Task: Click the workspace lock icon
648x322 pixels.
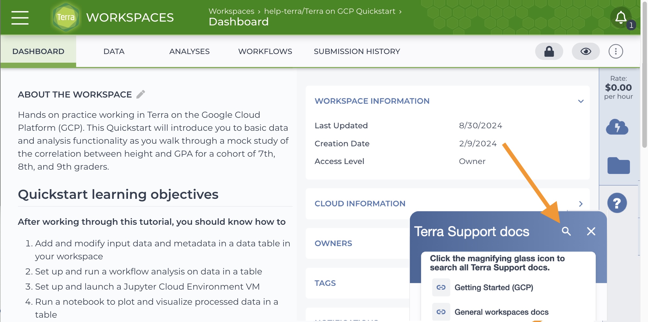Action: click(549, 51)
